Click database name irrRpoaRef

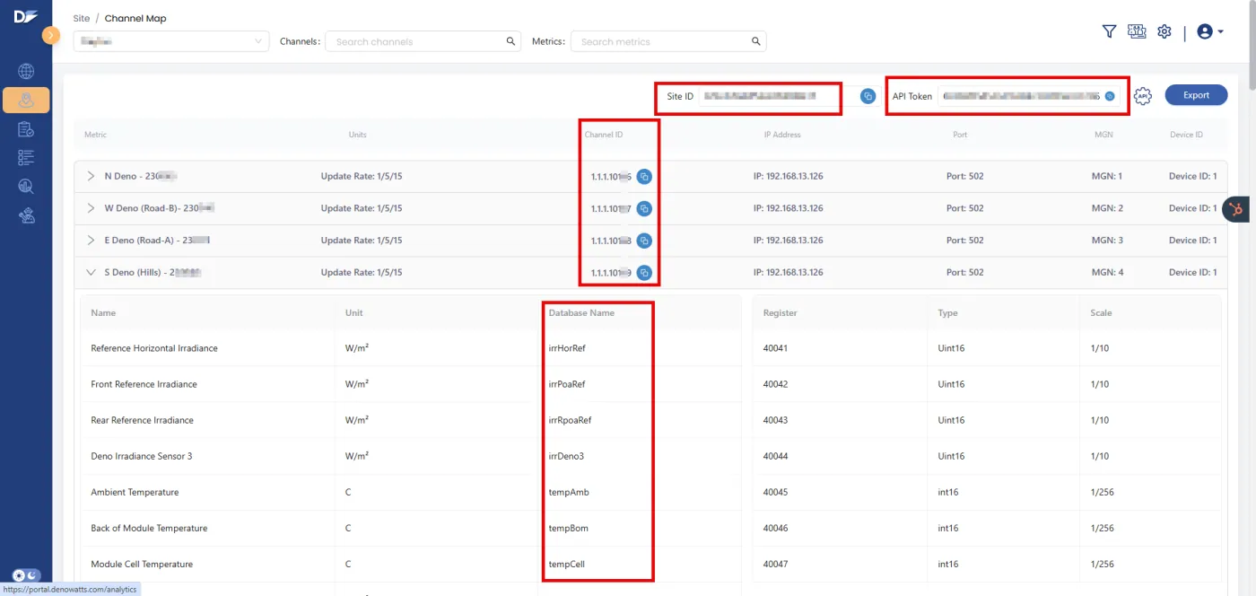570,420
